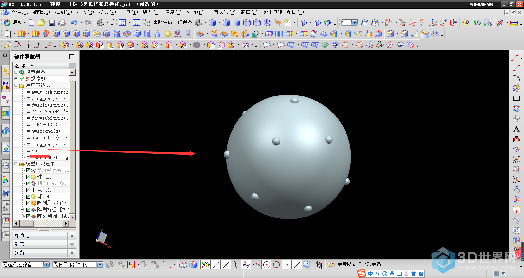Uncheck the 相交曲线 (2) feature checkbox
This screenshot has width=524, height=278.
(x=28, y=183)
